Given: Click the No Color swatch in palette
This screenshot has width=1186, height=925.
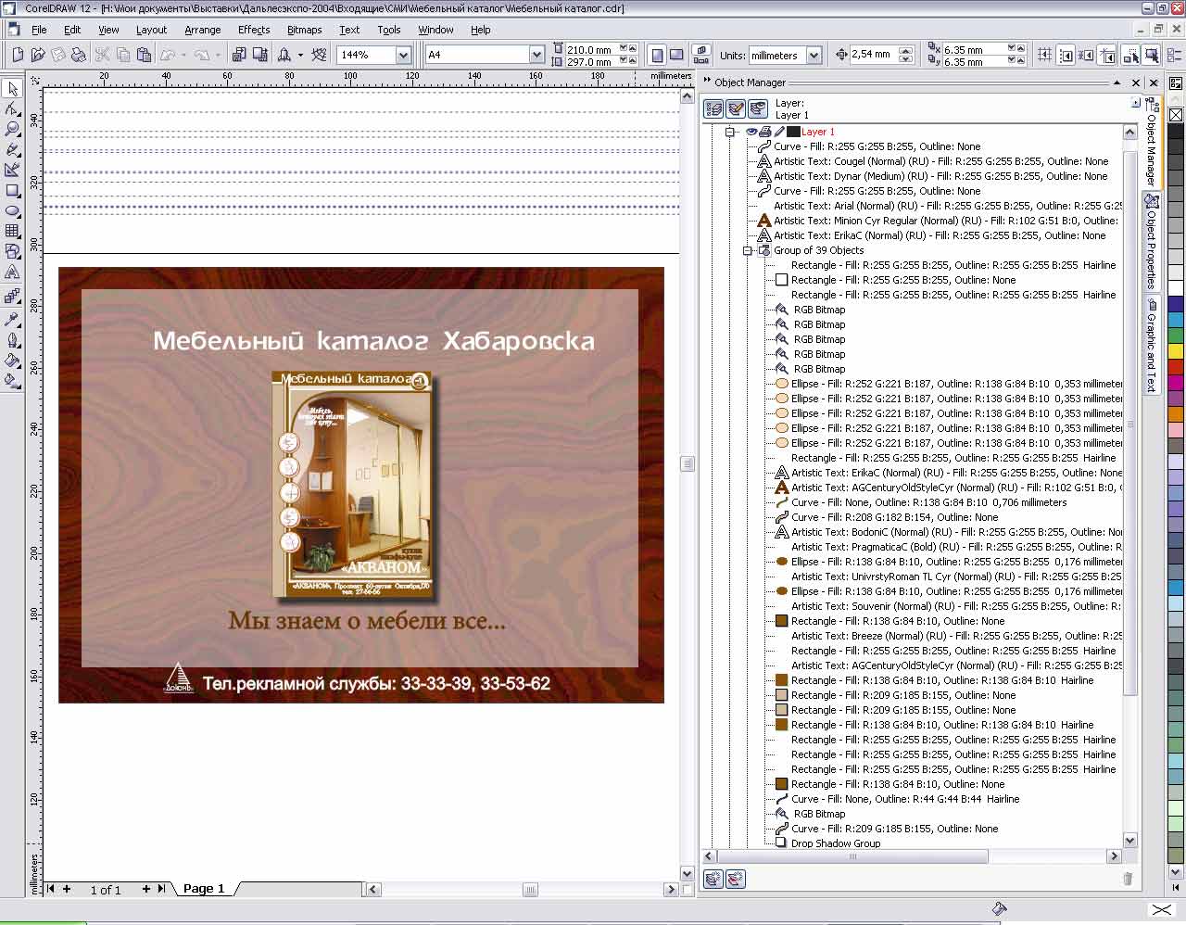Looking at the screenshot, I should pos(1176,115).
